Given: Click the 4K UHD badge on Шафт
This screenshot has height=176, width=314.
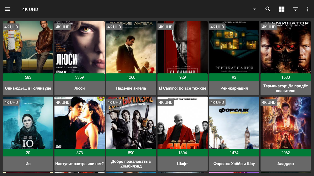Looking at the screenshot, I should 166,102.
